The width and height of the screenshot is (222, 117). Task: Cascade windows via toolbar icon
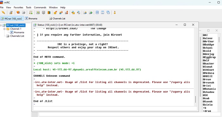coord(108,12)
